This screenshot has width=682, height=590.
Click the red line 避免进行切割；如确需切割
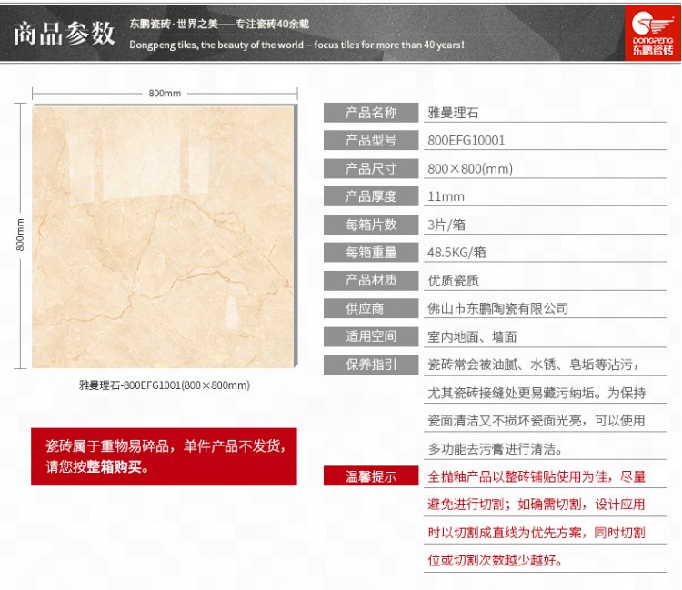[505, 505]
